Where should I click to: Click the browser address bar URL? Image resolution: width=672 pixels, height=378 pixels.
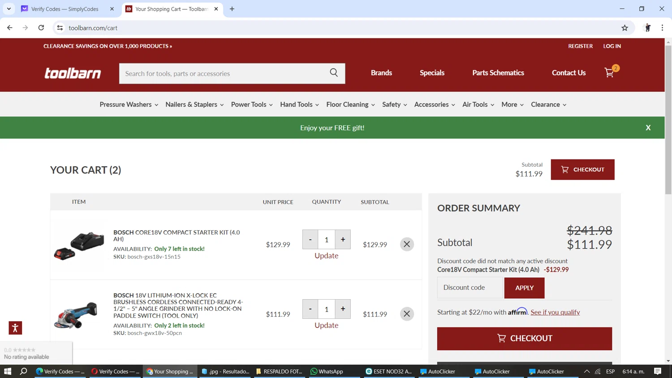(x=93, y=28)
